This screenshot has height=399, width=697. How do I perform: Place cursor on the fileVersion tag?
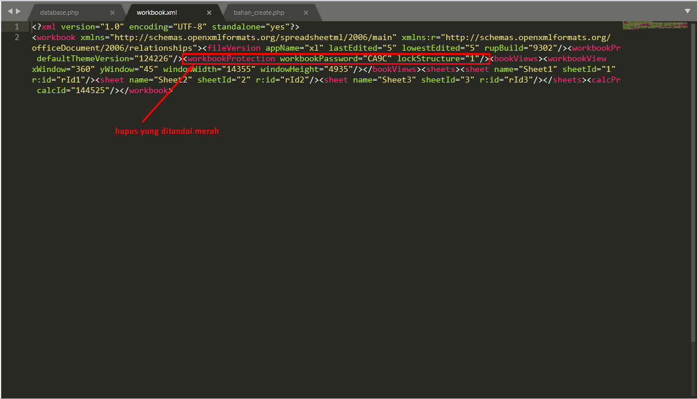pos(234,48)
